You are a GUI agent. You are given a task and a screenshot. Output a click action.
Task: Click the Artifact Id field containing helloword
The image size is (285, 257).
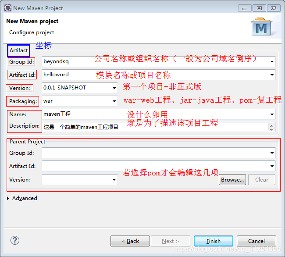point(158,75)
